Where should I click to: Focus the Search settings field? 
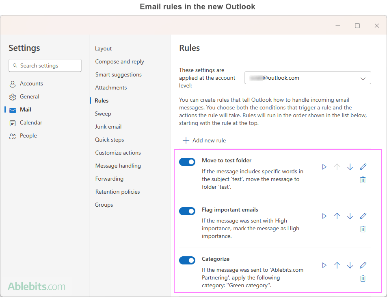45,66
